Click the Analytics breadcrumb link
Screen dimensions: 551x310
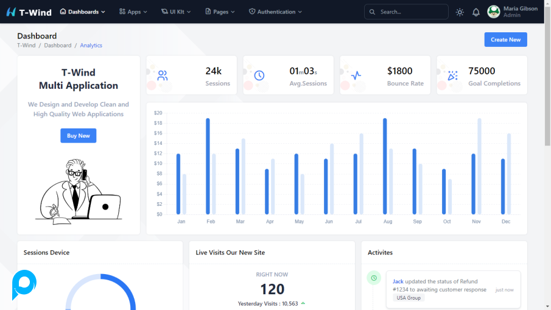[91, 45]
